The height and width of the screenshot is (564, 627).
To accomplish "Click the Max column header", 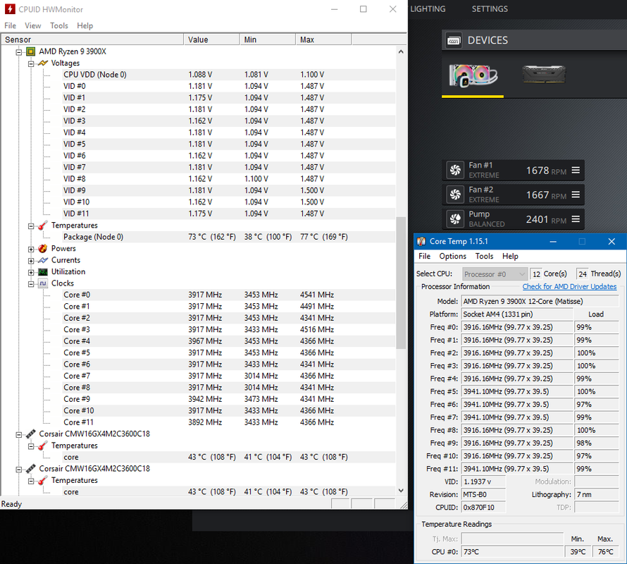I will tap(323, 39).
